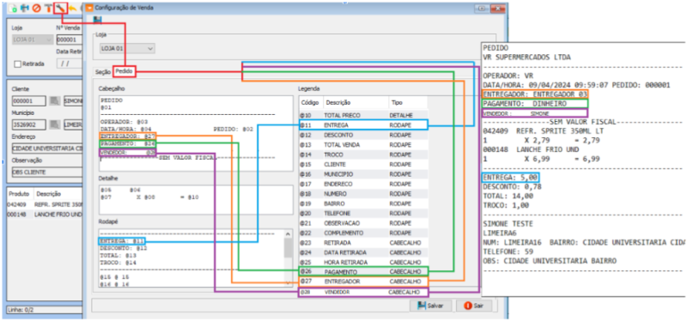This screenshot has height=321, width=687.
Task: Select the @21 OBSERVACAO legend row
Action: point(363,223)
